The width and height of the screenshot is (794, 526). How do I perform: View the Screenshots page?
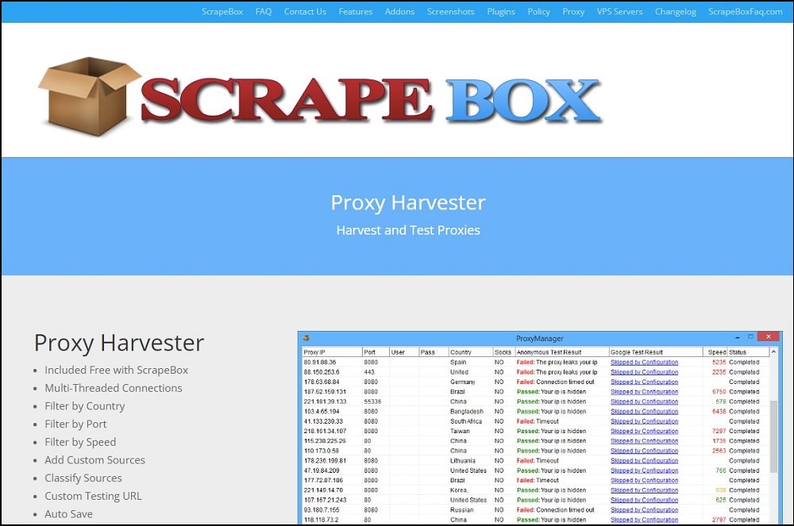(451, 12)
